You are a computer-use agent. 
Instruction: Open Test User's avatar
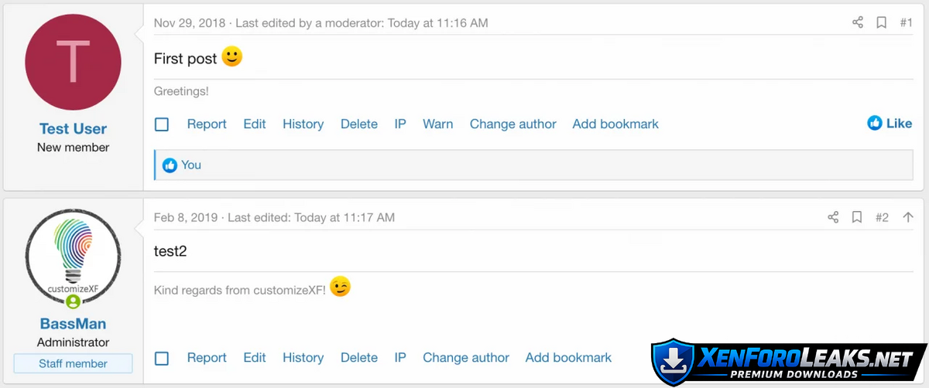(x=74, y=62)
